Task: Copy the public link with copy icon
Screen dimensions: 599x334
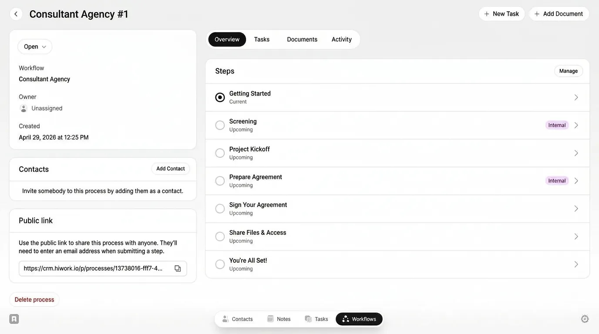Action: [x=178, y=268]
